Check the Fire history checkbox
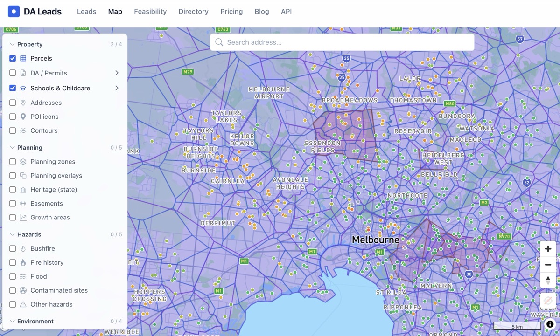 click(13, 263)
